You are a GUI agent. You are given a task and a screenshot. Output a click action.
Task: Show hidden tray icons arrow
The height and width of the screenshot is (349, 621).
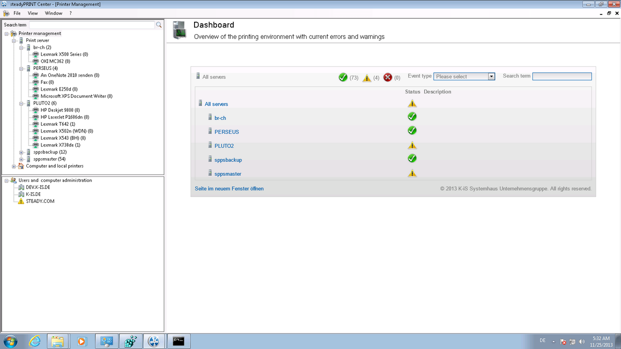click(x=554, y=341)
